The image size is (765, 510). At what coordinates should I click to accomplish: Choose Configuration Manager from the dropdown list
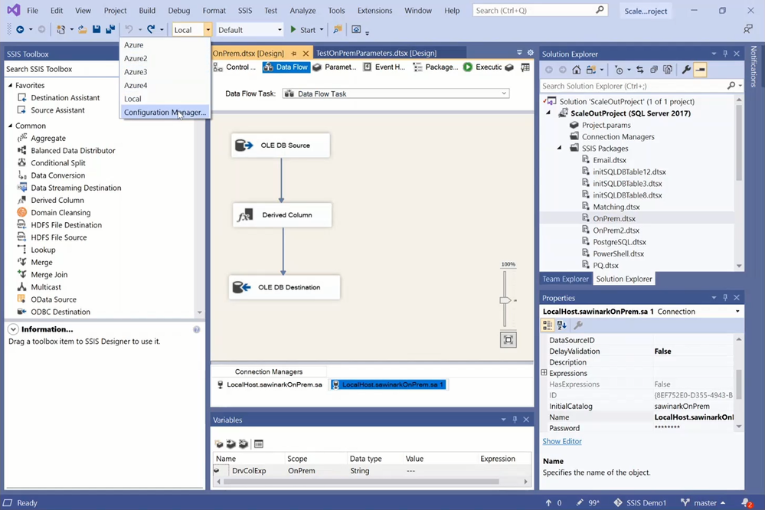(165, 112)
